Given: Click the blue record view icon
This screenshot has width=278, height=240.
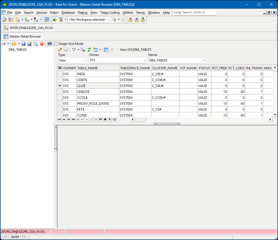Looking at the screenshot, I should 106,50.
